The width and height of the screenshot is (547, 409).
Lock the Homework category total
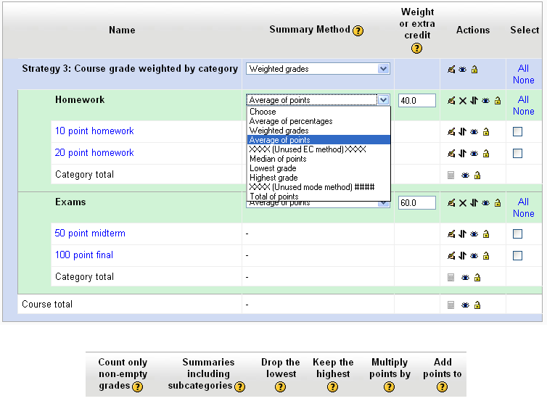477,175
